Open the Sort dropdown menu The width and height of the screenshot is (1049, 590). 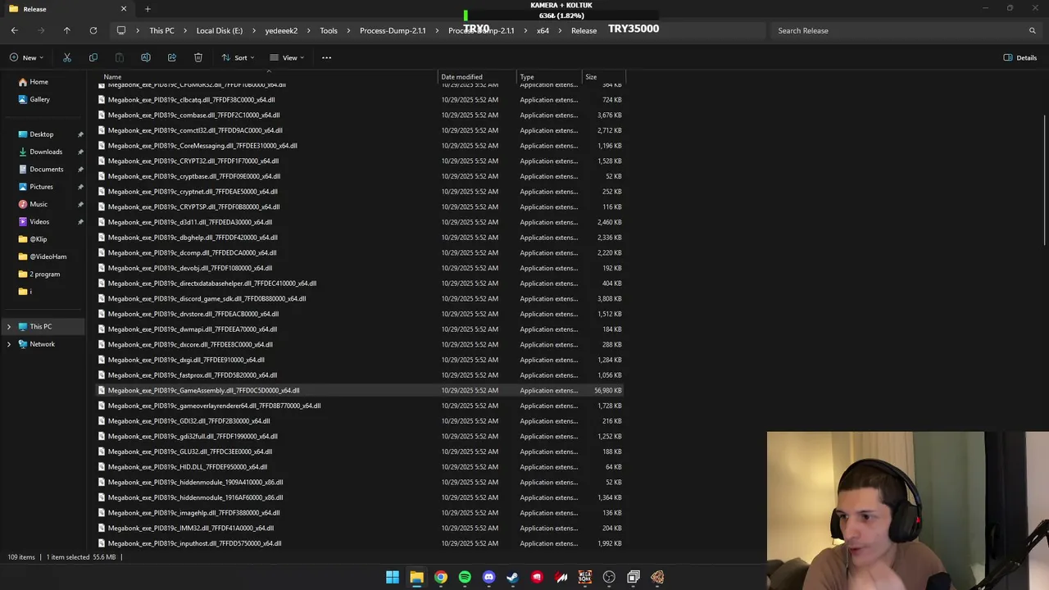click(x=238, y=57)
